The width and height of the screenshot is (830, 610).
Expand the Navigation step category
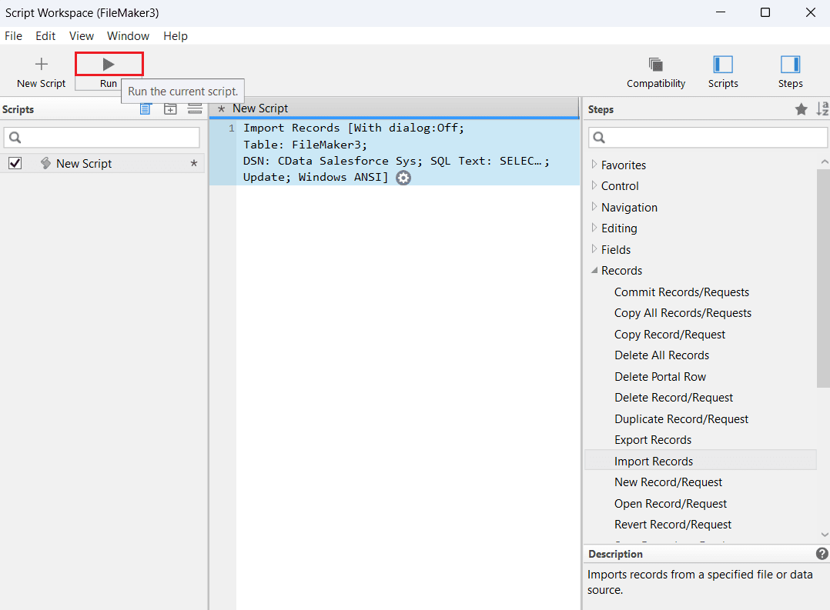[x=594, y=207]
